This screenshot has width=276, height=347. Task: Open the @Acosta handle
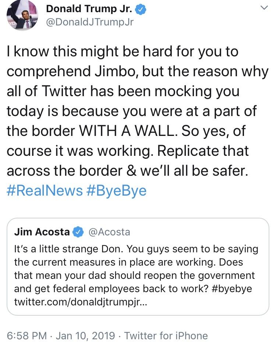[109, 232]
